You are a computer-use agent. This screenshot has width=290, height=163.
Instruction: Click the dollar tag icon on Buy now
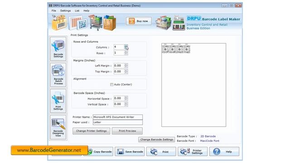[x=132, y=21]
